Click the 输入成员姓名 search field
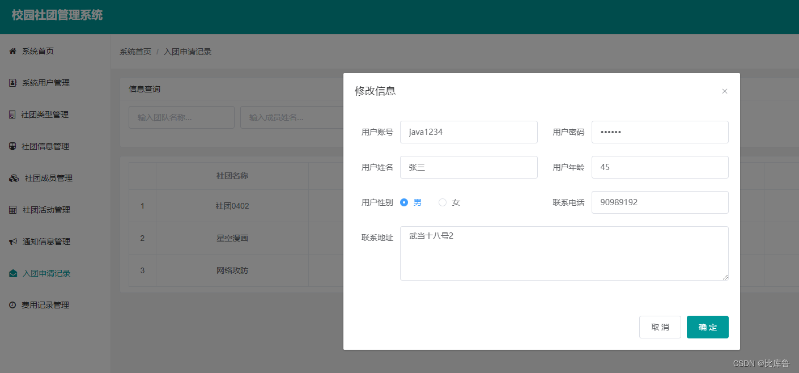 coord(292,117)
